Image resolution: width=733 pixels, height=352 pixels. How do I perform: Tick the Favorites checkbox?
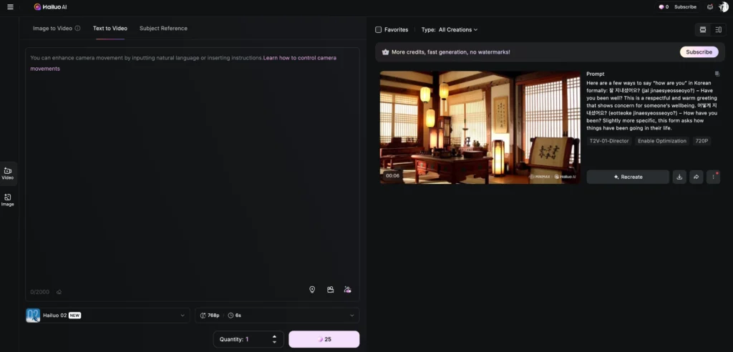379,30
